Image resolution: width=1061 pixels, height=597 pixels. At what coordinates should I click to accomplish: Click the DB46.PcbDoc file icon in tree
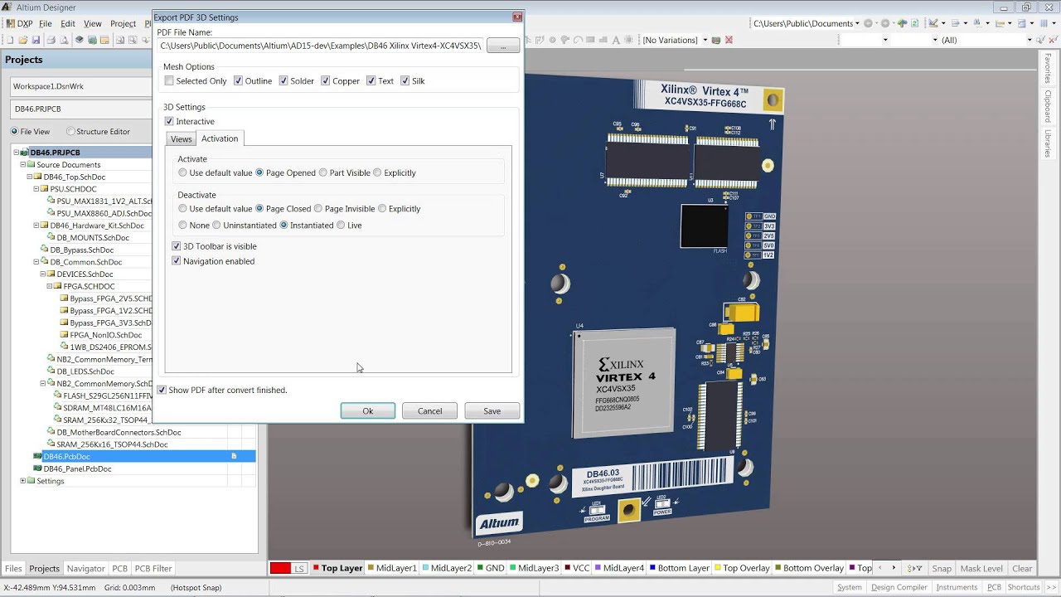tap(37, 456)
